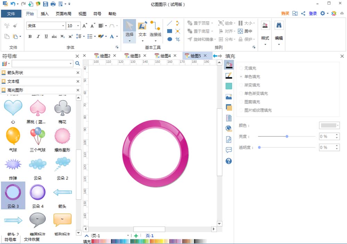Open the font name 宋体 dropdown
347x244 pixels.
click(x=63, y=26)
